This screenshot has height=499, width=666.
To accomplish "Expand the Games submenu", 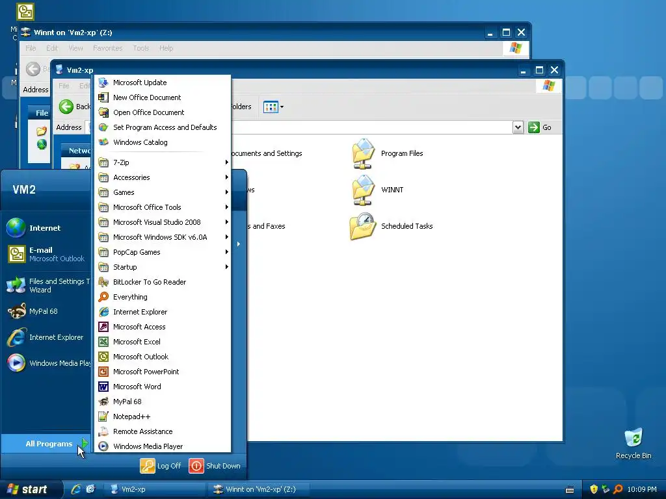I will point(163,192).
